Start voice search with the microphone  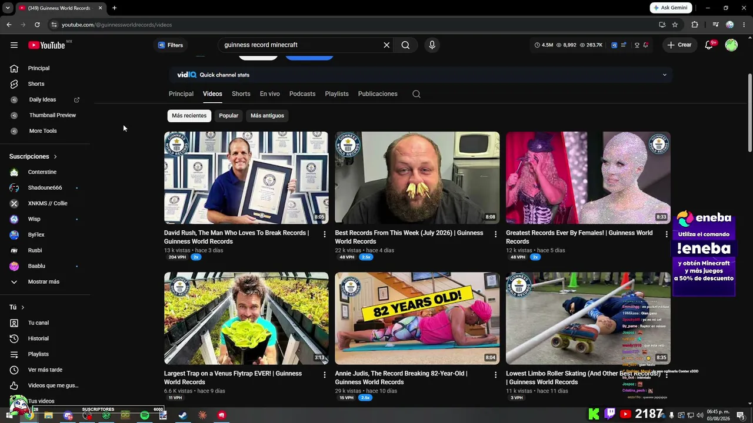click(x=432, y=45)
